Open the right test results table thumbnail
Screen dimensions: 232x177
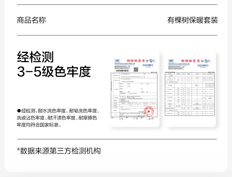[190, 94]
